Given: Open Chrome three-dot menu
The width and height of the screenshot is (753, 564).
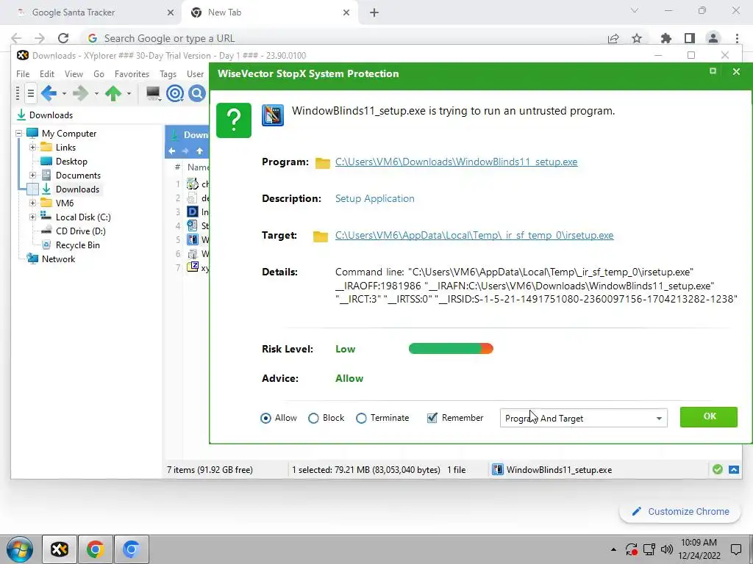Looking at the screenshot, I should tap(737, 38).
